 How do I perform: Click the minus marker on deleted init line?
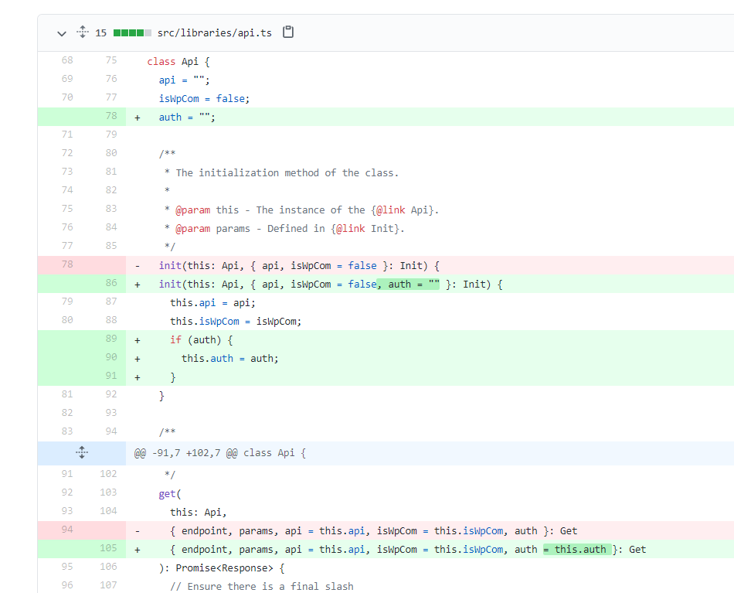coord(138,266)
